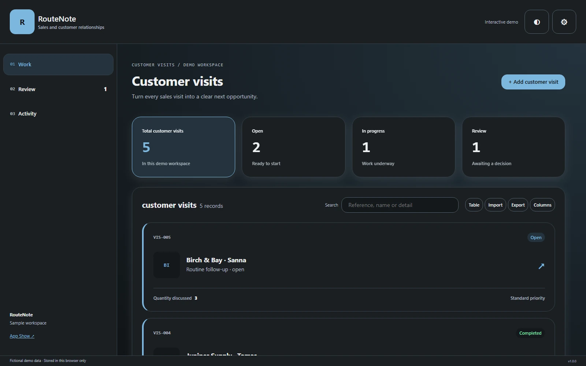Click the Add customer visit button
586x366 pixels.
pyautogui.click(x=533, y=82)
